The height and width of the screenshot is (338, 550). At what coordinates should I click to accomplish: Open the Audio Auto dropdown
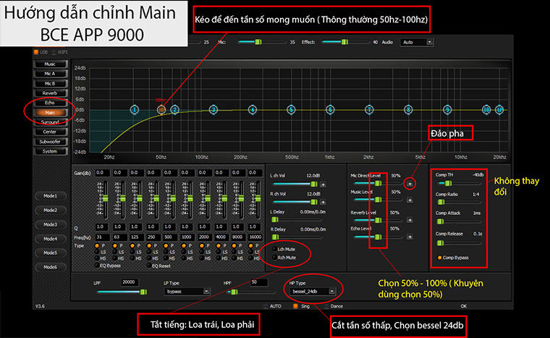[x=417, y=42]
